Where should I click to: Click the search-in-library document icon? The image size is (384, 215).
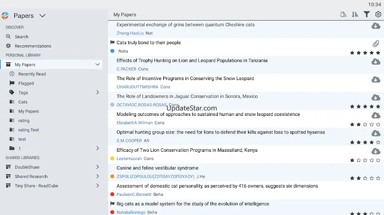click(x=344, y=14)
